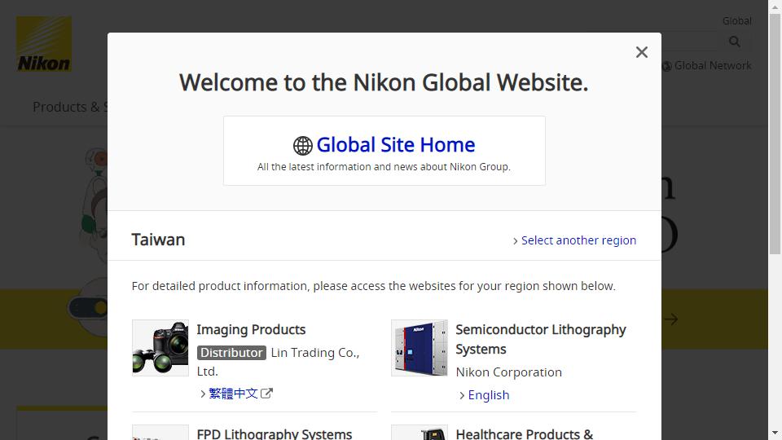782x440 pixels.
Task: Open the English Semiconductor Lithography site
Action: tap(488, 395)
